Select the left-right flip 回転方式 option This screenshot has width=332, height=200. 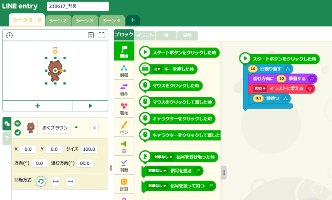click(56, 181)
